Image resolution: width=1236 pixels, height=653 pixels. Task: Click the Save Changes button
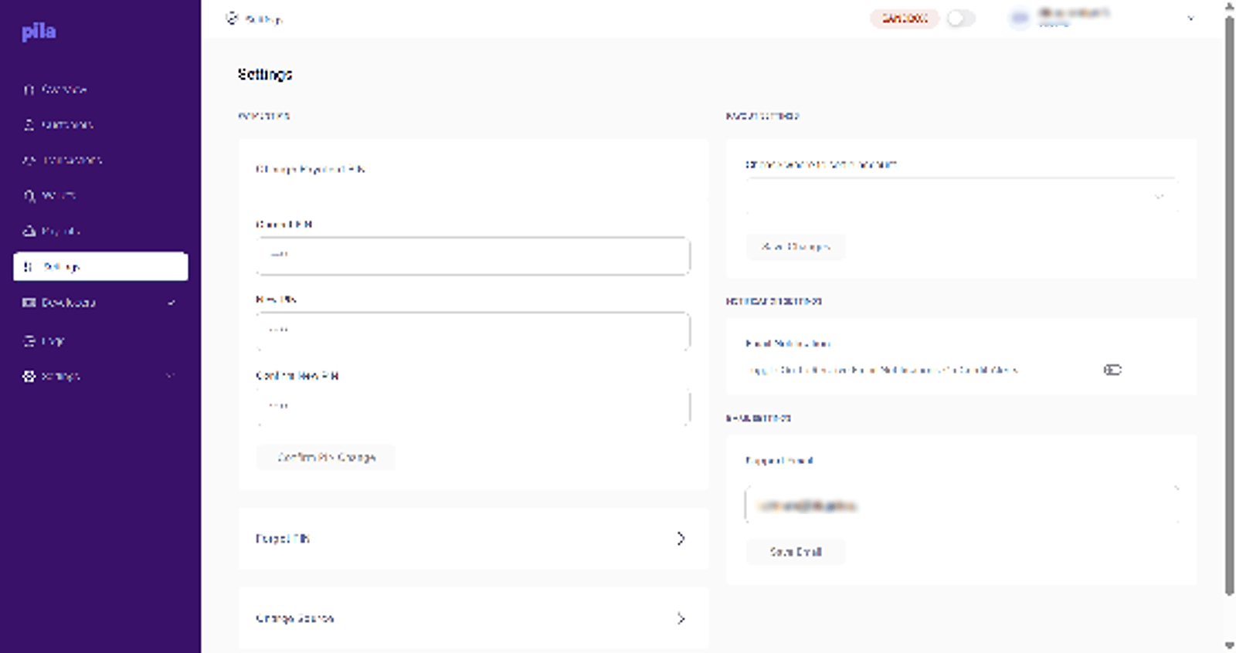pyautogui.click(x=796, y=247)
